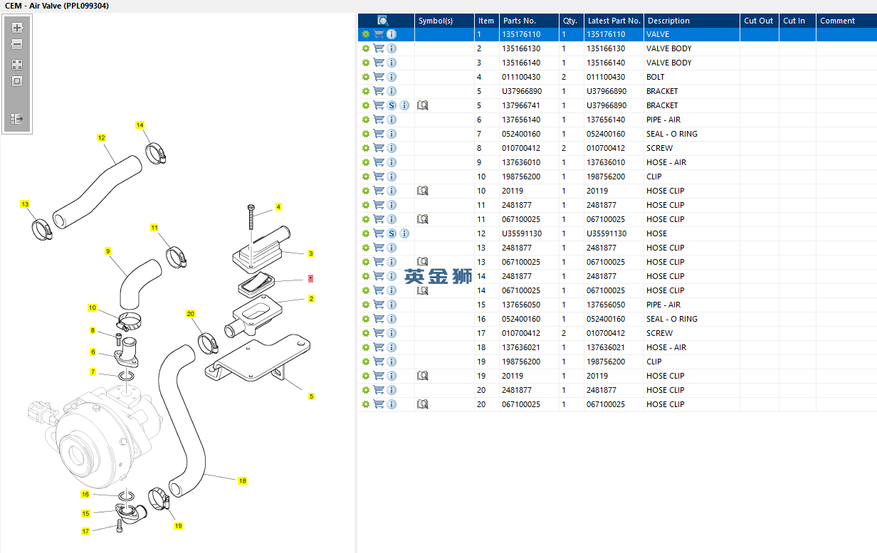Viewport: 877px width, 553px height.
Task: Zoom out of the parts diagram
Action: [17, 44]
